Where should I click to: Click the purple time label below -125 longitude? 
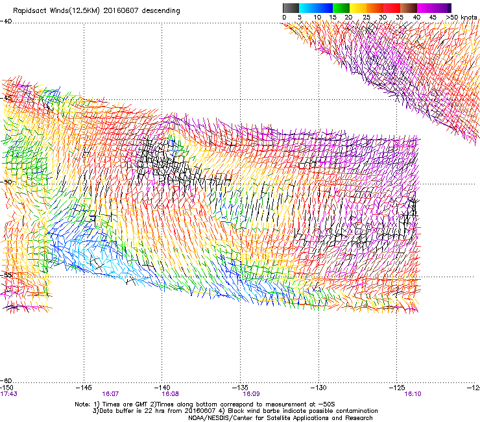click(x=413, y=394)
